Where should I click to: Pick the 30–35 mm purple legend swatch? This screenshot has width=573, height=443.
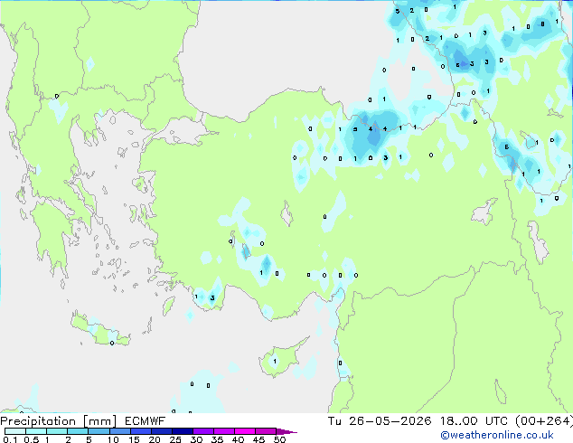[x=203, y=431]
